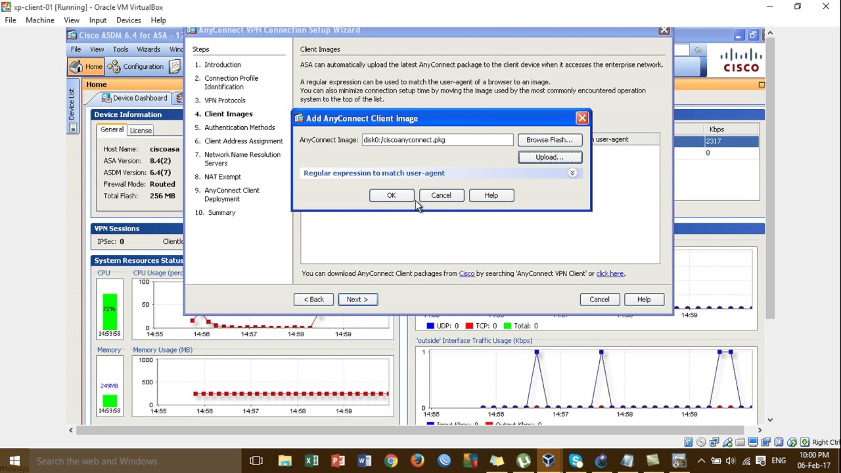This screenshot has width=841, height=473.
Task: Open ASDM View menu
Action: click(x=97, y=49)
